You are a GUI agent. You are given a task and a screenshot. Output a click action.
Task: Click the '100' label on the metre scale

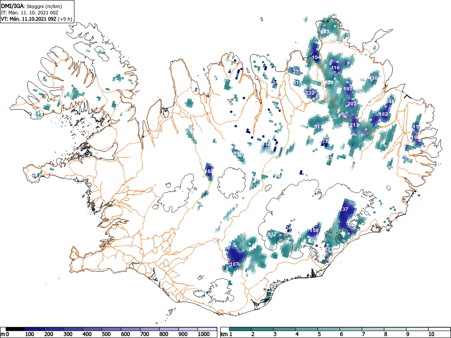click(30, 334)
